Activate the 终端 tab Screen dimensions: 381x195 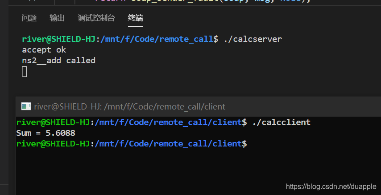[x=135, y=18]
